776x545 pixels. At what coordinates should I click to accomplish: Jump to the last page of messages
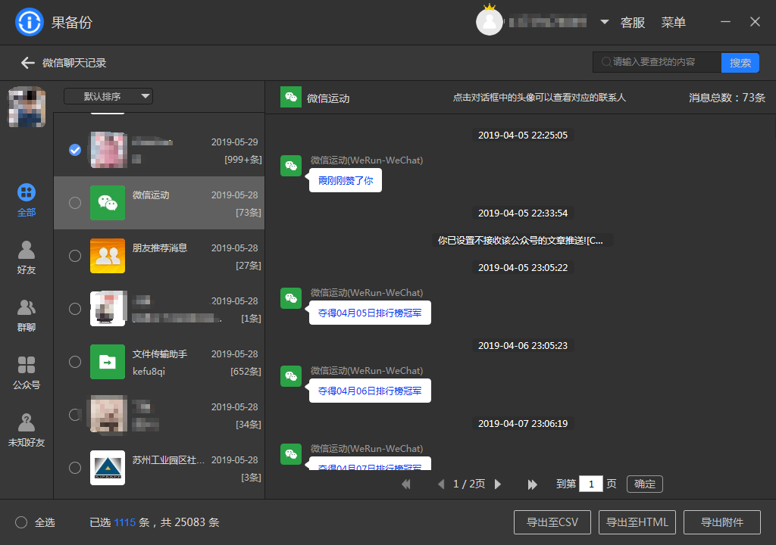click(533, 484)
